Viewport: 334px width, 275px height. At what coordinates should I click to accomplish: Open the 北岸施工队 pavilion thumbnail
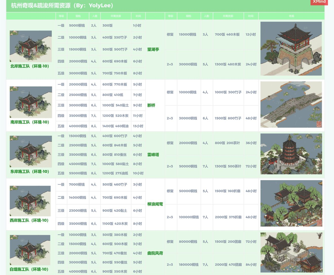pos(31,46)
